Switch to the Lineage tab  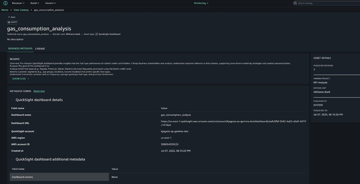coord(40,49)
